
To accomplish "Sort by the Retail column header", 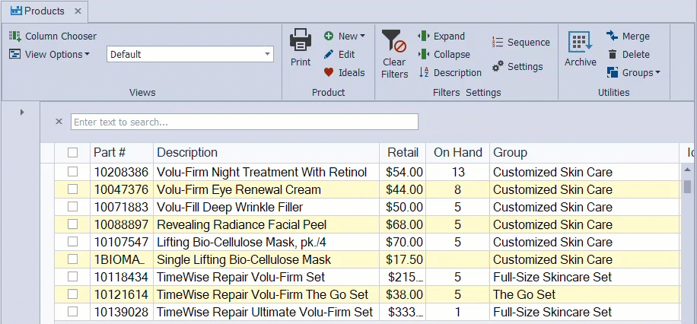I will click(403, 152).
